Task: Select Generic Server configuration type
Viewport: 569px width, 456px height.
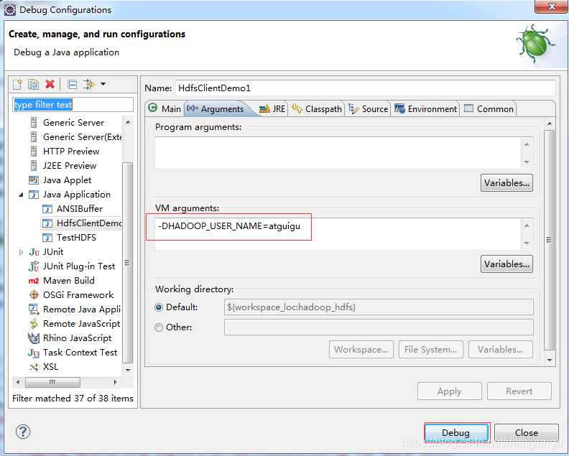Action: click(x=74, y=123)
